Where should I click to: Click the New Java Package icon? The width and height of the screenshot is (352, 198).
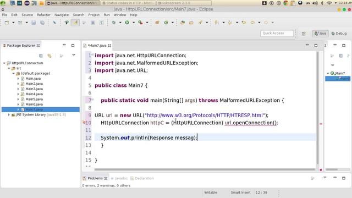coord(157,23)
